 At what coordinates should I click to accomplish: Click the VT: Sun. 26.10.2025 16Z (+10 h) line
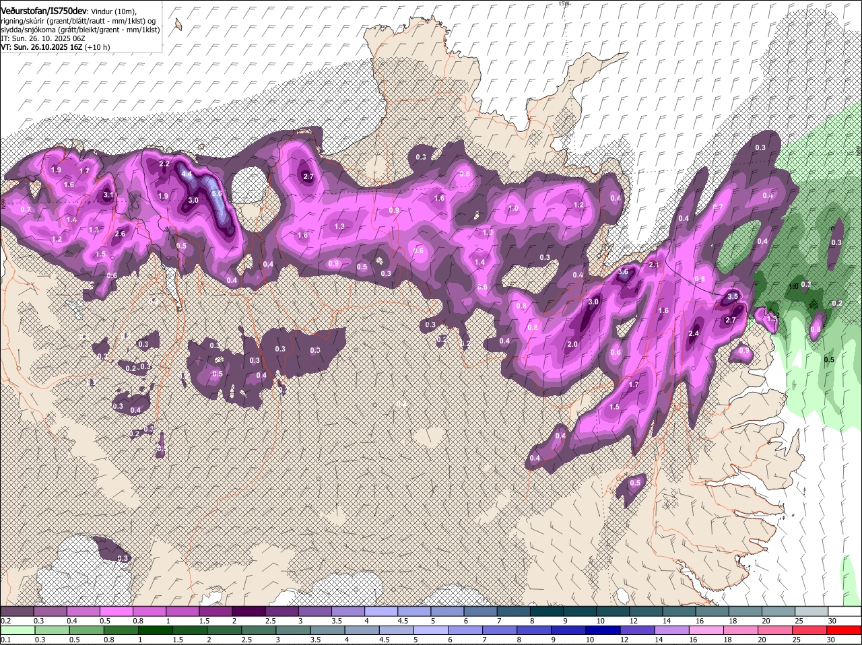(x=55, y=48)
